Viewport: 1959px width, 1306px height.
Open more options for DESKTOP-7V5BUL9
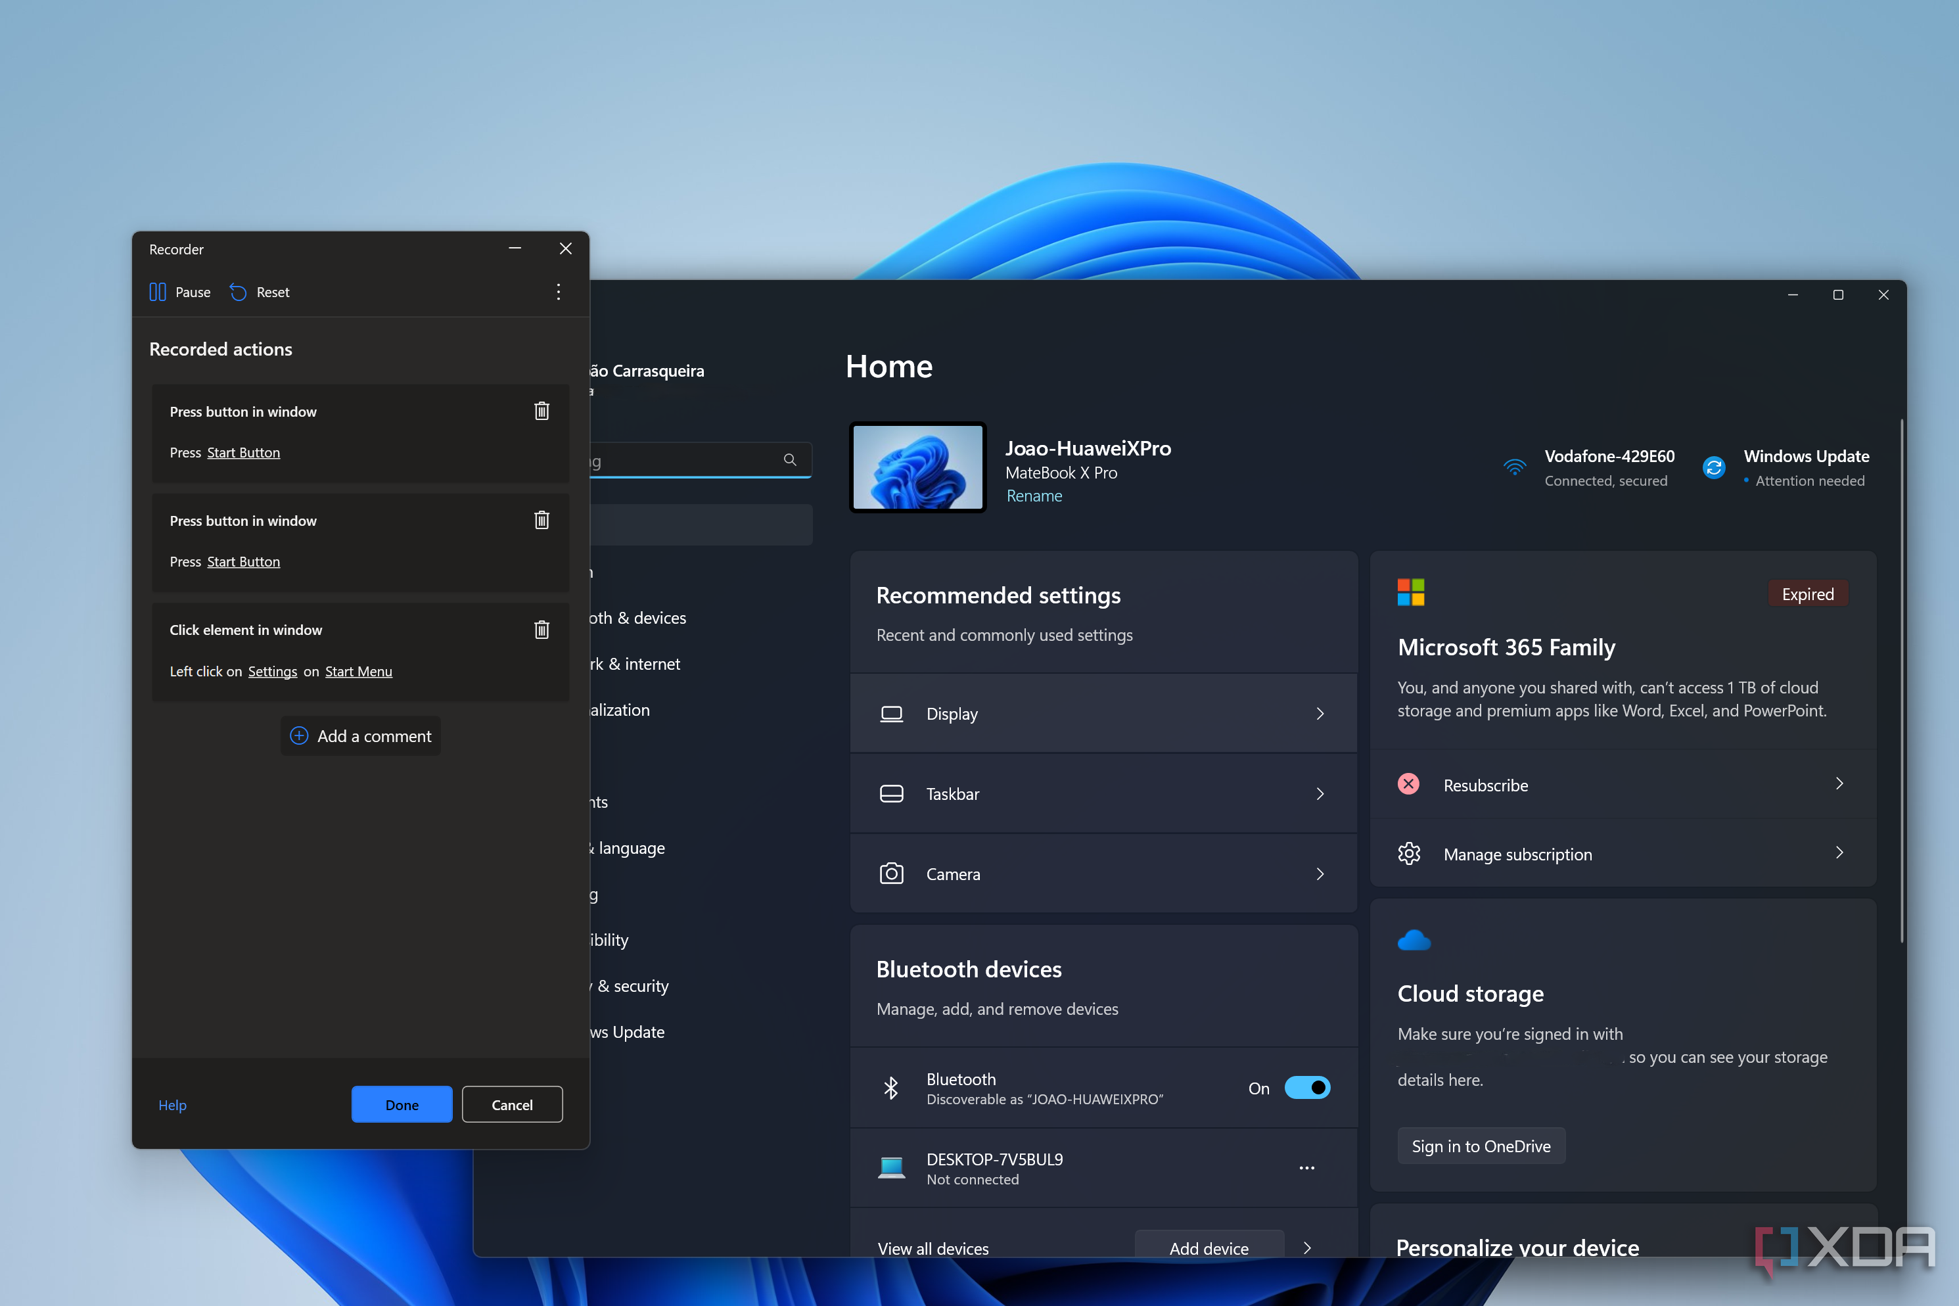(1306, 1168)
